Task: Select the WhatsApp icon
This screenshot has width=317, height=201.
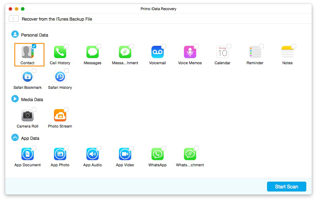Action: tap(158, 154)
